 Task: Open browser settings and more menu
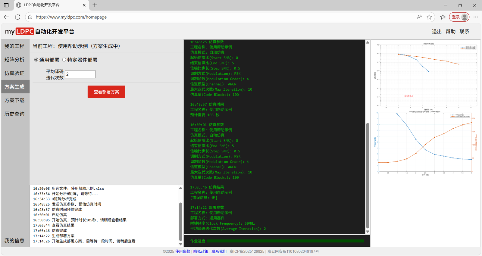coord(475,17)
